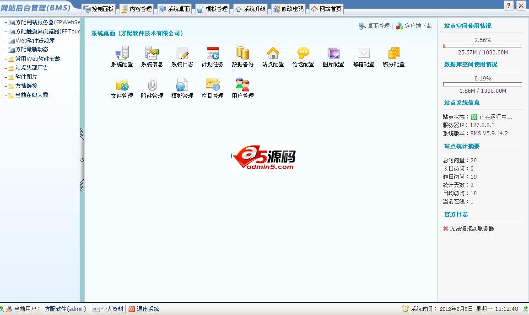
Task: Switch to the 系统升级 tab
Action: click(x=251, y=9)
